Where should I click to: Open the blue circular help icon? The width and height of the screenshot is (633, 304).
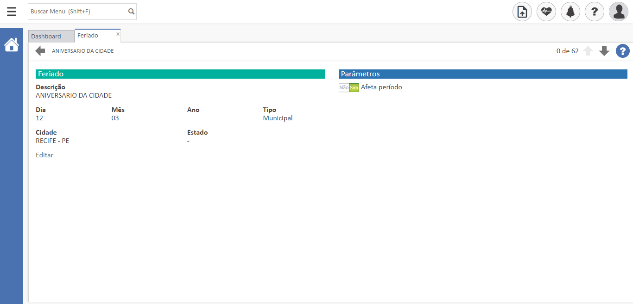tap(622, 51)
